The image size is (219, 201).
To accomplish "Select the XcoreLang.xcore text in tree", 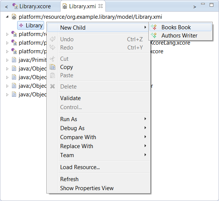I will click(x=170, y=43).
